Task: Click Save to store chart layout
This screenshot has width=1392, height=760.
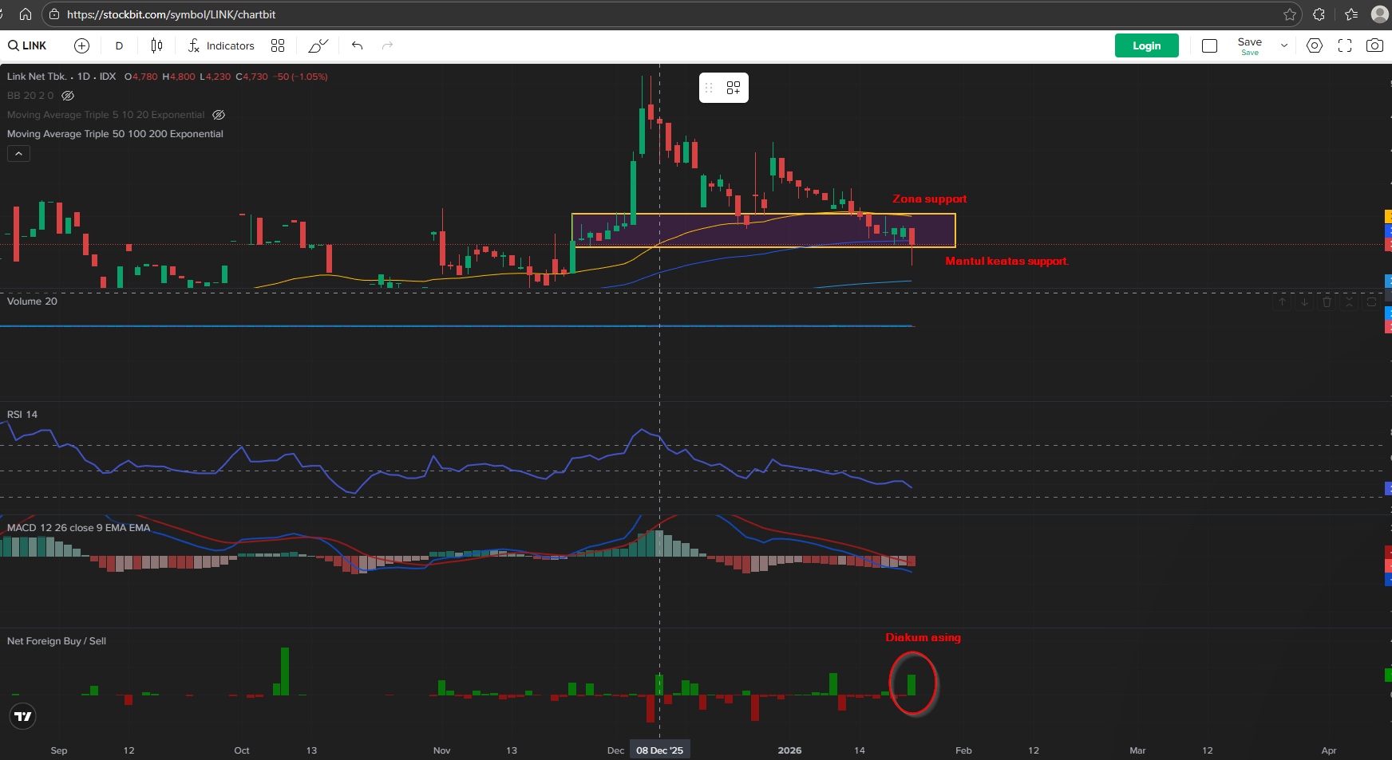Action: pyautogui.click(x=1249, y=45)
